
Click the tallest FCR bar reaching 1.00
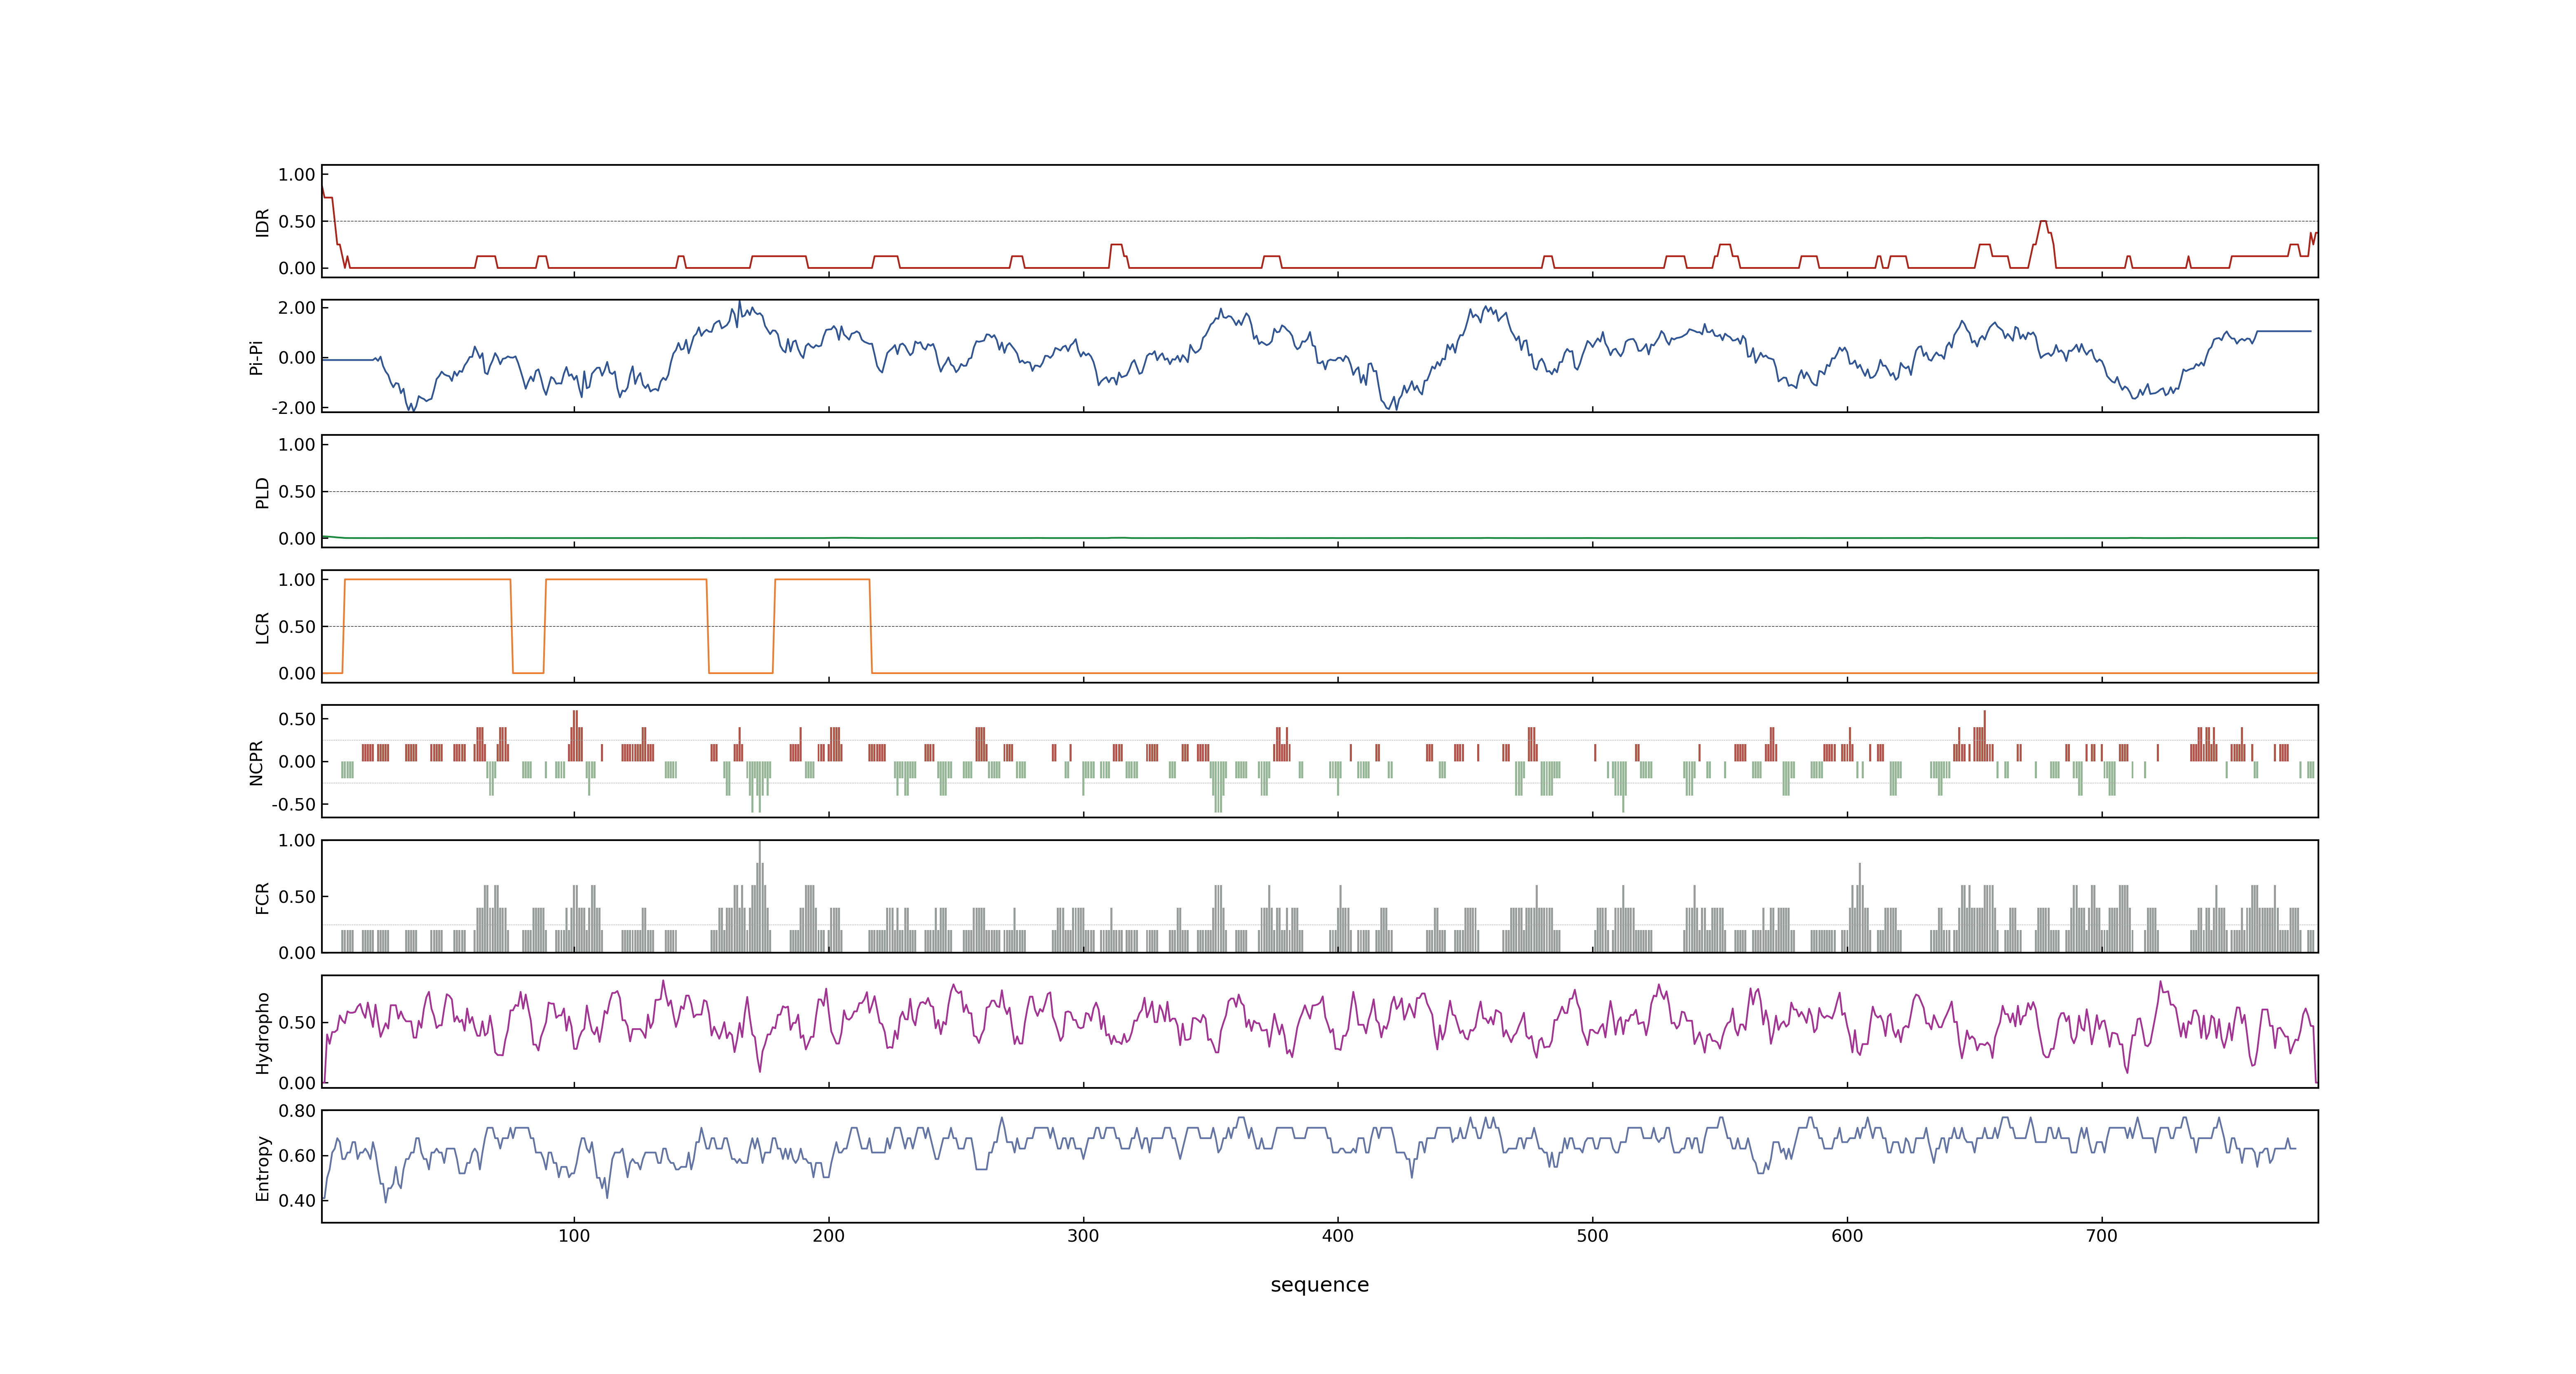760,896
